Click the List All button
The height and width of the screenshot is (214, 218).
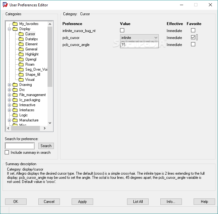(138, 202)
